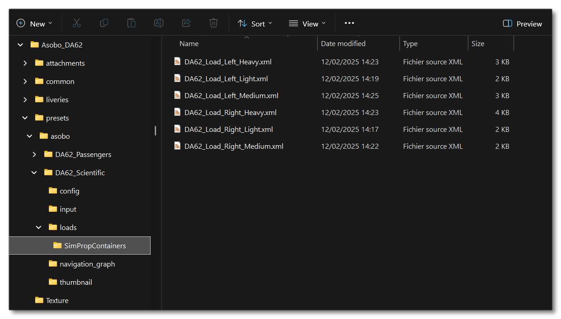Click the Copy icon in the toolbar
Viewport: 561px width, 319px height.
(x=104, y=23)
